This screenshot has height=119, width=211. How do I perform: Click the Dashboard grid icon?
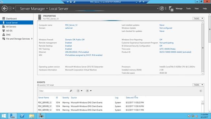tap(4, 19)
